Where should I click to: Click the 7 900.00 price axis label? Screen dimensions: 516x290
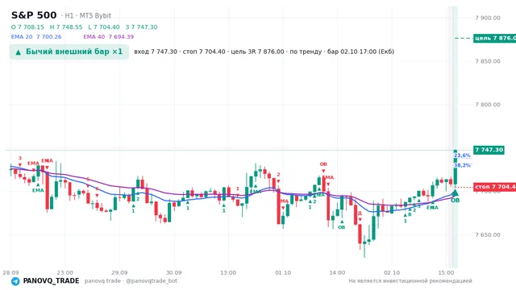tap(488, 18)
